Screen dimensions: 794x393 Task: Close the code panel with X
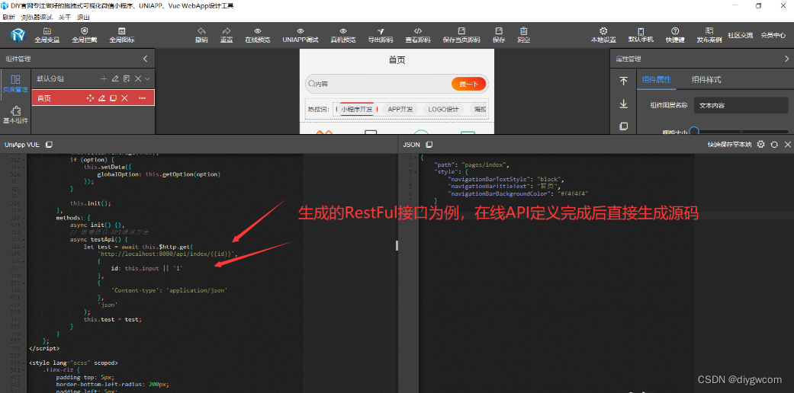pyautogui.click(x=787, y=145)
